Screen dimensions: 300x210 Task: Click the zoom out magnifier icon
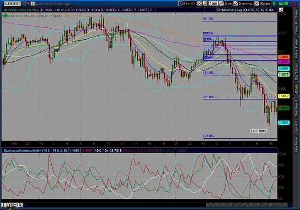[x=14, y=205]
